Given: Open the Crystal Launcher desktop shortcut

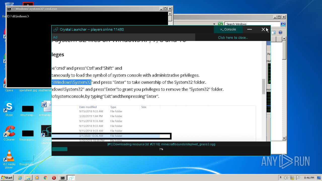Looking at the screenshot, I should [x=46, y=135].
